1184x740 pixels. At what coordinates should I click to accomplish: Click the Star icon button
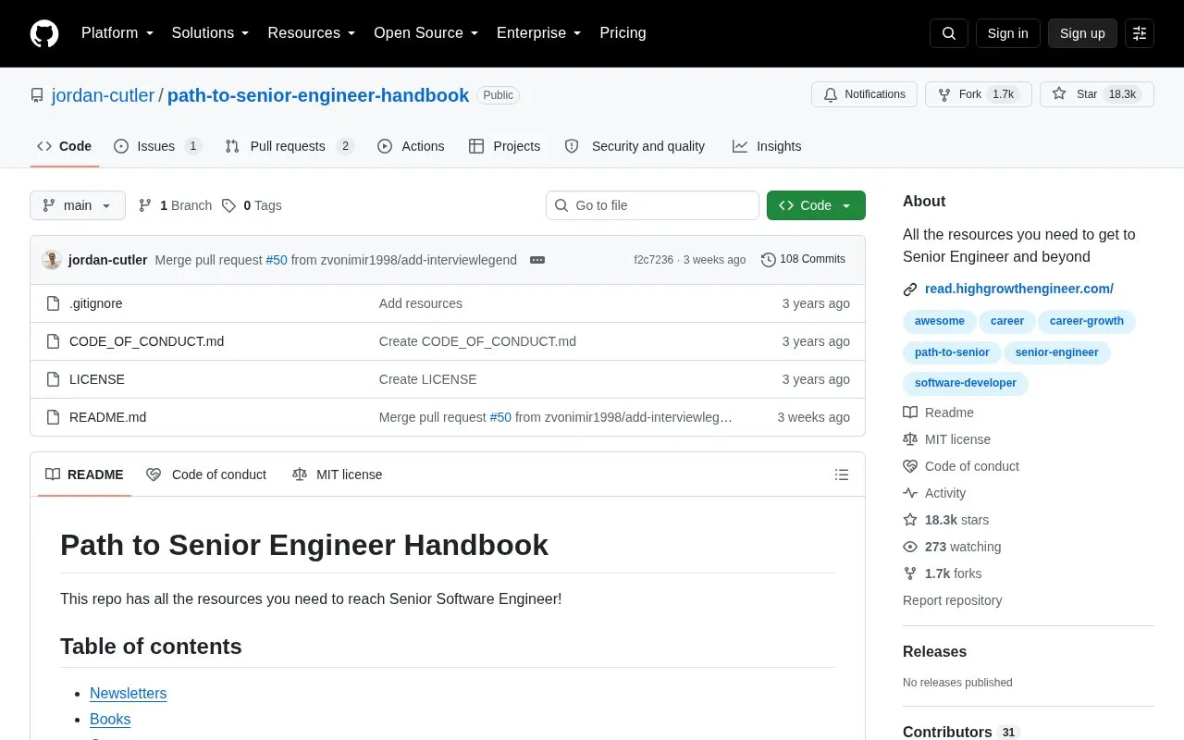tap(1097, 94)
